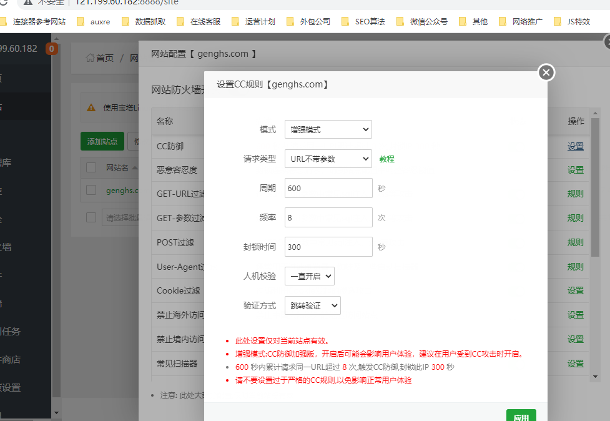Click 设置 link in CC防御 row
610x421 pixels.
(576, 146)
